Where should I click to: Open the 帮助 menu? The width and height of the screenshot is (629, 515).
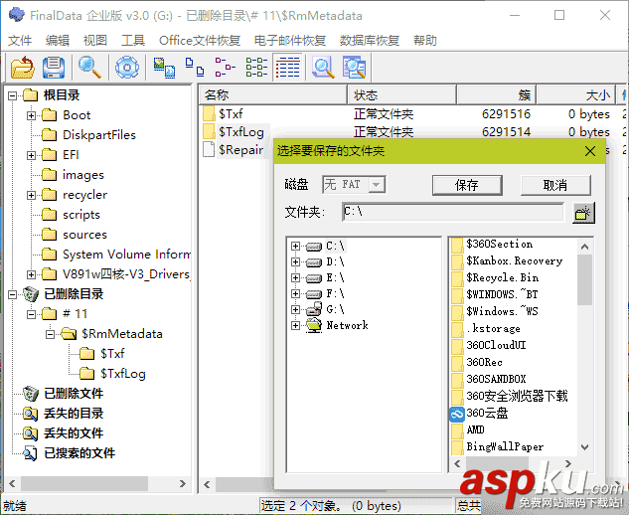tap(425, 40)
